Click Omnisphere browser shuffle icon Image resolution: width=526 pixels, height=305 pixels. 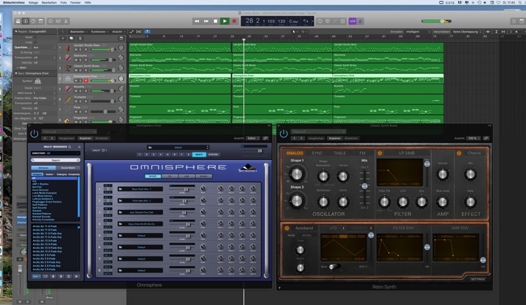[x=46, y=277]
